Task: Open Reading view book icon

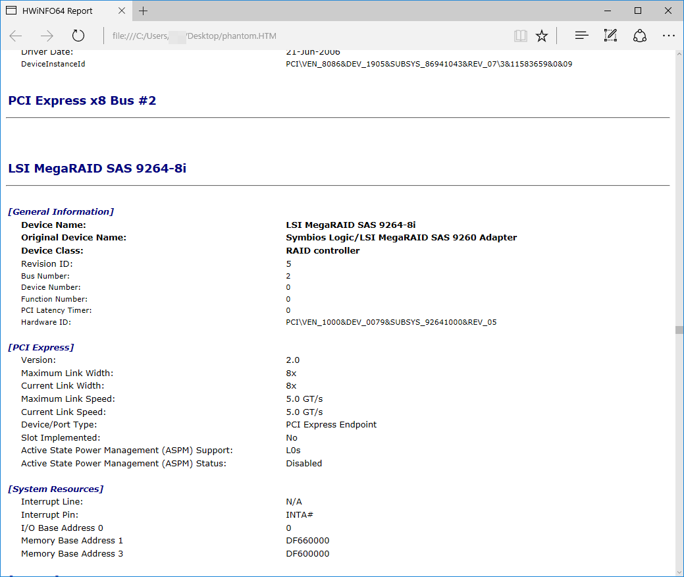Action: 521,36
